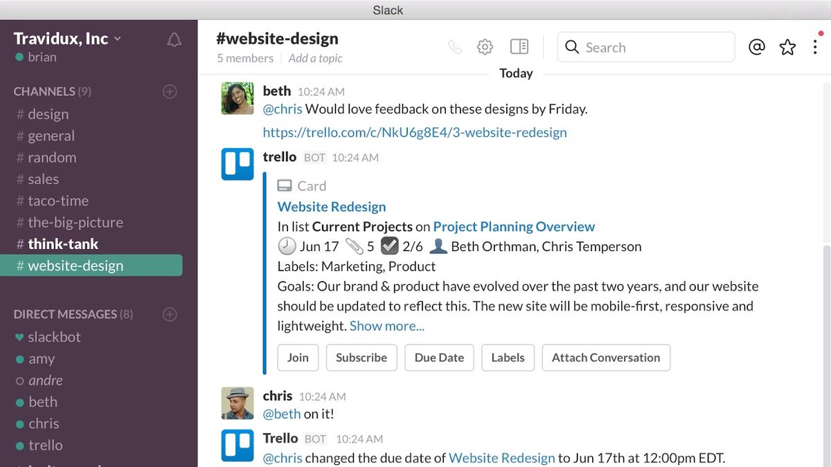The width and height of the screenshot is (831, 467).
Task: Click Add a topic in the header
Action: (316, 58)
